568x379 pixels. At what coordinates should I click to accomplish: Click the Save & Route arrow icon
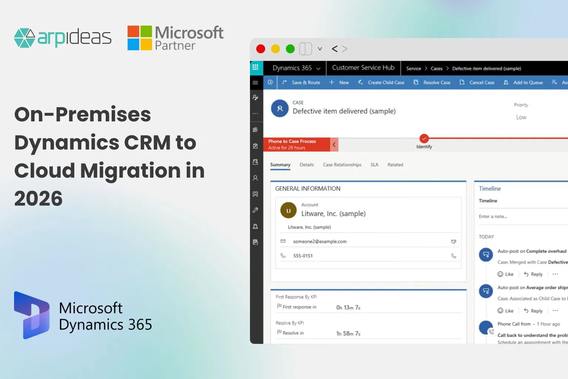(284, 82)
